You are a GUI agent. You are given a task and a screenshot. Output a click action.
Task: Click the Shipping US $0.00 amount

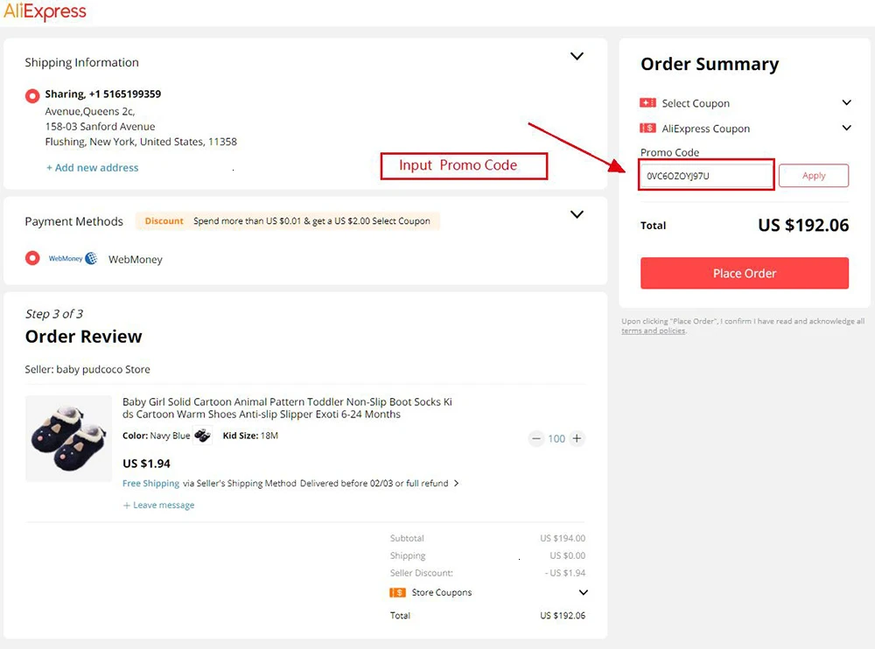568,555
